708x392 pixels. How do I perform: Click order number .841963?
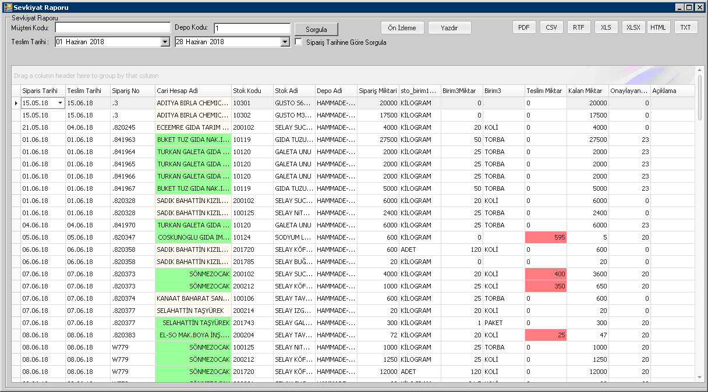[132, 140]
